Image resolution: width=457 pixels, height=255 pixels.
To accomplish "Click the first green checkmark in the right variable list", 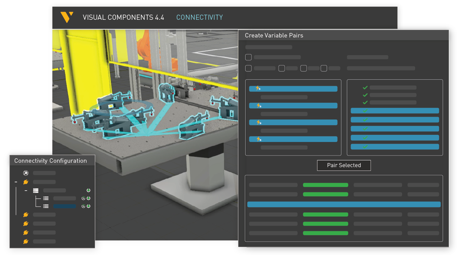I will 365,88.
